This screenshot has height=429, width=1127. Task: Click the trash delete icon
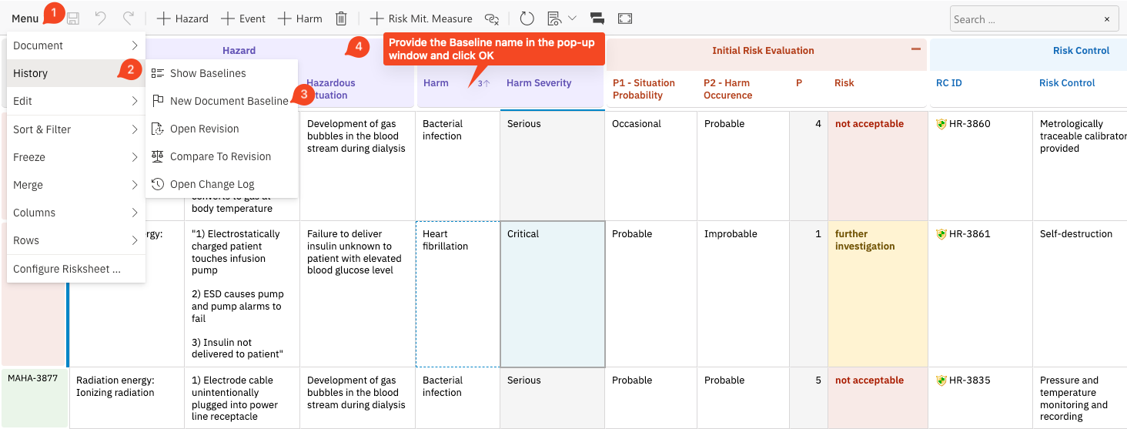click(x=341, y=18)
